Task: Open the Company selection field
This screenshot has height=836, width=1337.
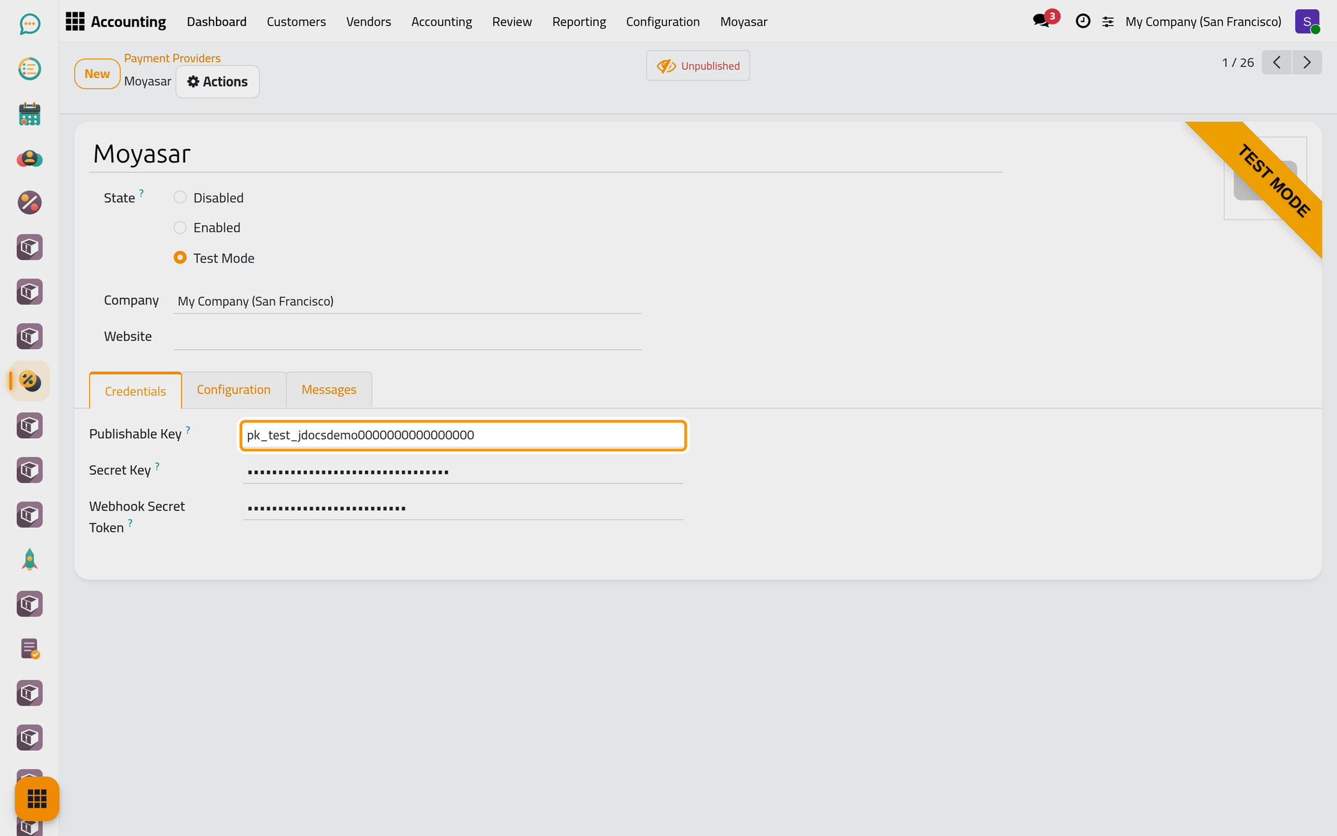Action: (407, 301)
